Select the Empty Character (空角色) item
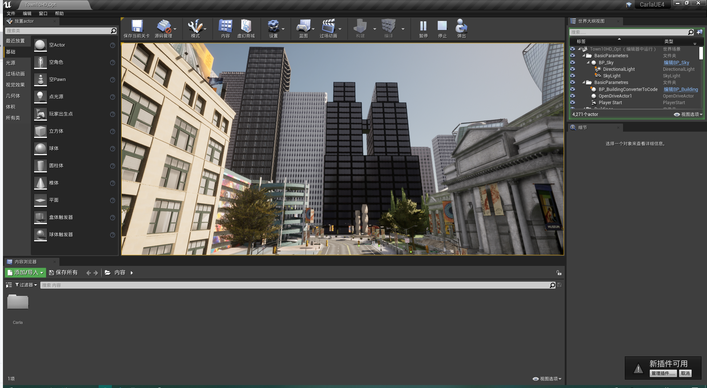Screen dimensions: 707x388 click(x=74, y=62)
